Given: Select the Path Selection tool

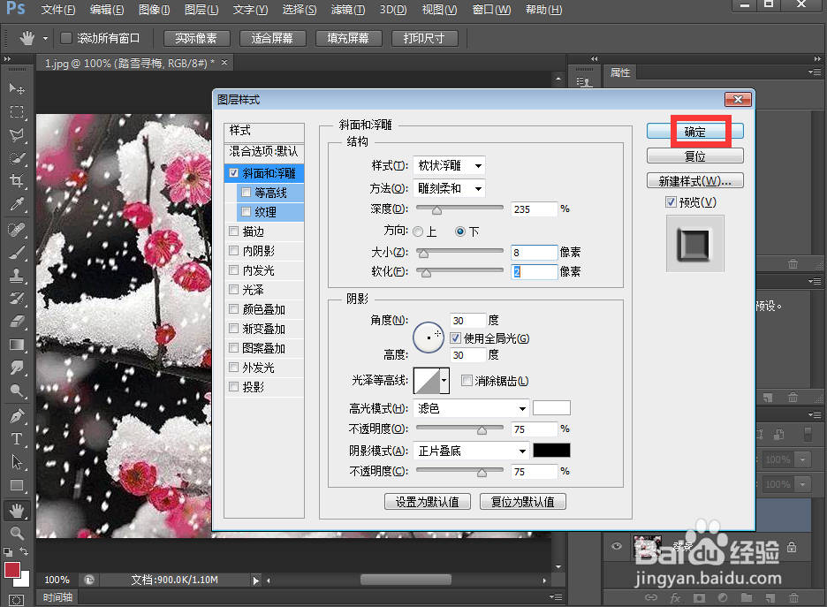Looking at the screenshot, I should point(17,462).
